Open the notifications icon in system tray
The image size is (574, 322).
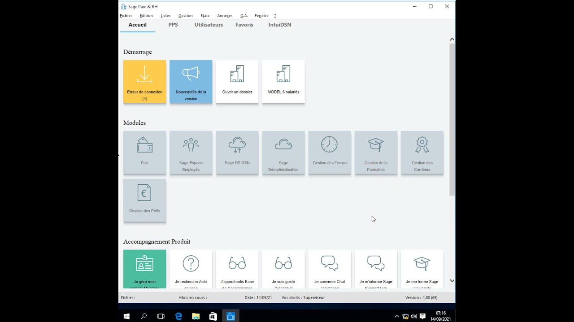coord(422,317)
